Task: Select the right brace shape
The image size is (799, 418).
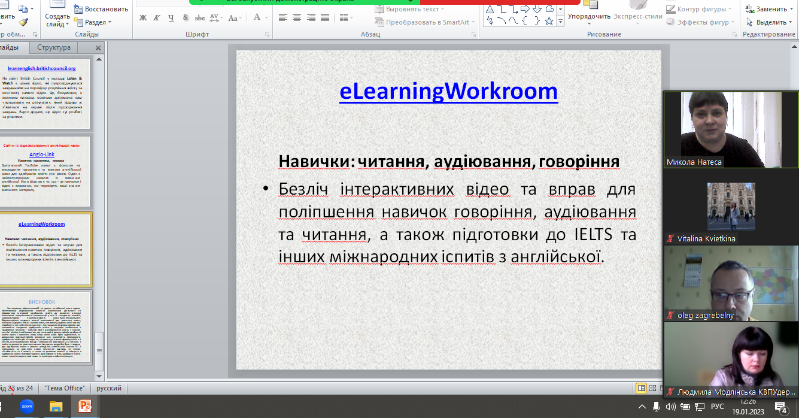Action: click(537, 21)
